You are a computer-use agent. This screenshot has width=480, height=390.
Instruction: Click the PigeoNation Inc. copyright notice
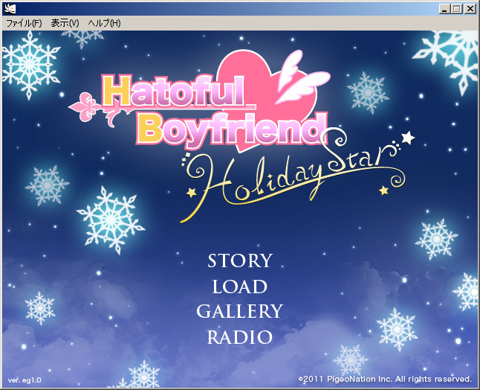coord(384,379)
